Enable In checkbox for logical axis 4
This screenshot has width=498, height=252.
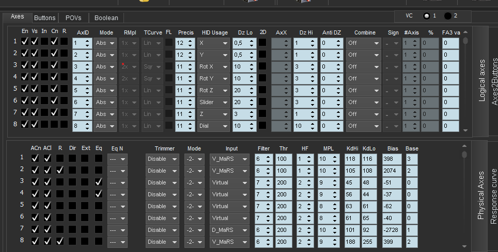[44, 78]
